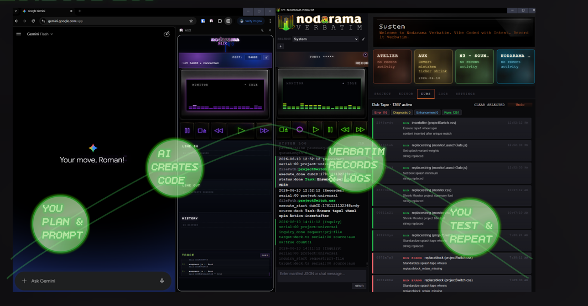
Task: Open the Gemini hamburger main menu
Action: click(18, 34)
